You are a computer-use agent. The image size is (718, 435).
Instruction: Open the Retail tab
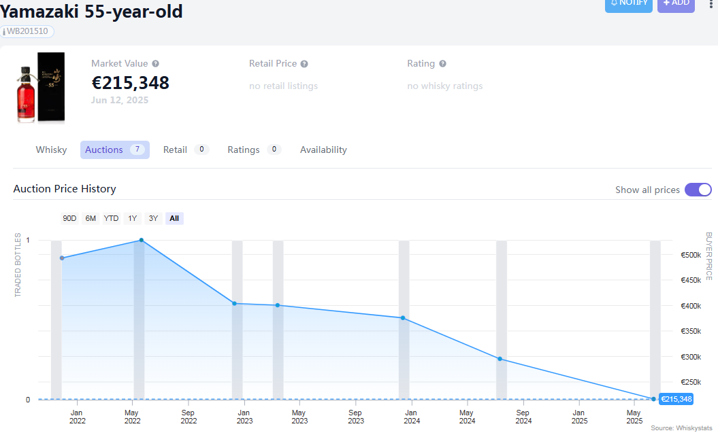click(175, 150)
